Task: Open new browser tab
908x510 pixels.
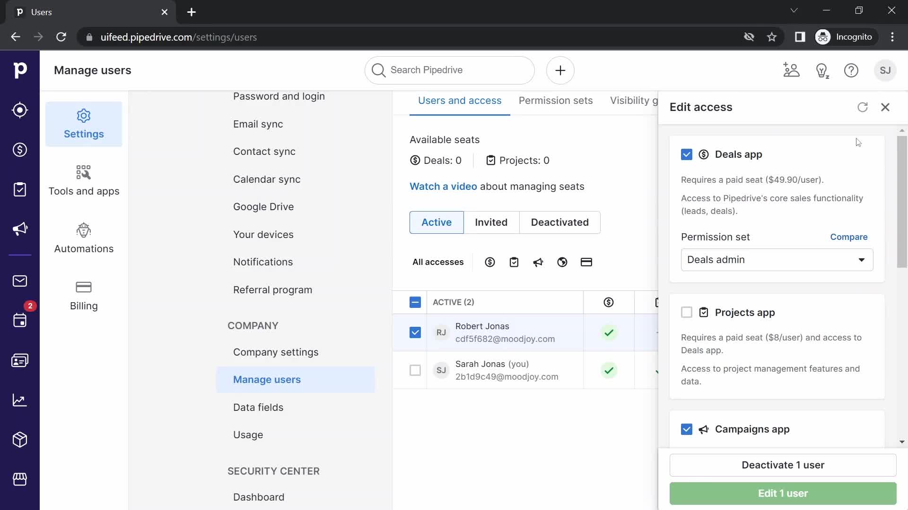Action: click(x=192, y=12)
